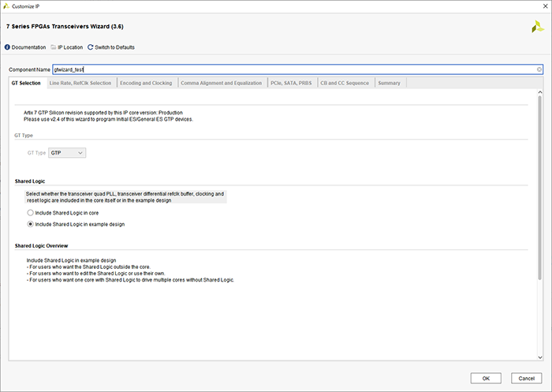Click Switch to Defaults
This screenshot has height=392, width=552.
(x=114, y=47)
